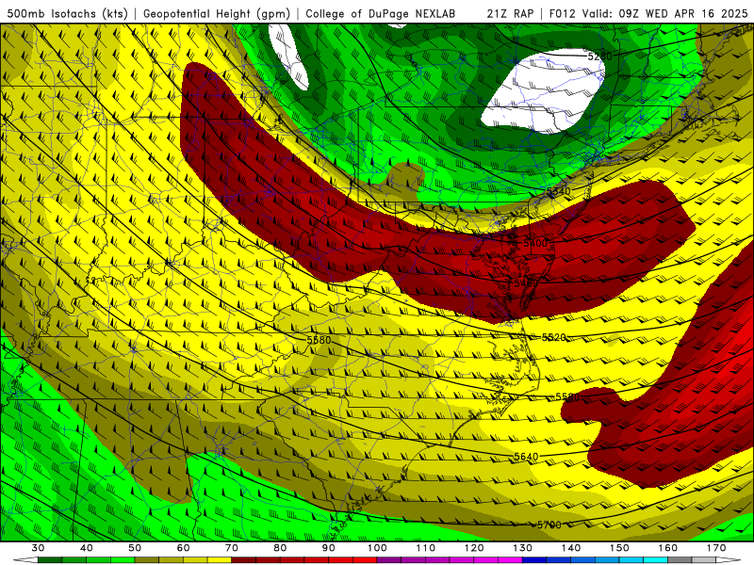Viewport: 754px width, 565px height.
Task: Click the 90 kt label on the color scale
Action: pyautogui.click(x=329, y=548)
